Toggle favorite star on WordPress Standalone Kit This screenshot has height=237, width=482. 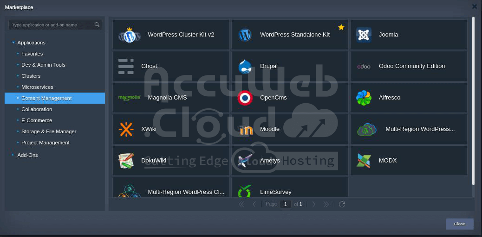341,27
